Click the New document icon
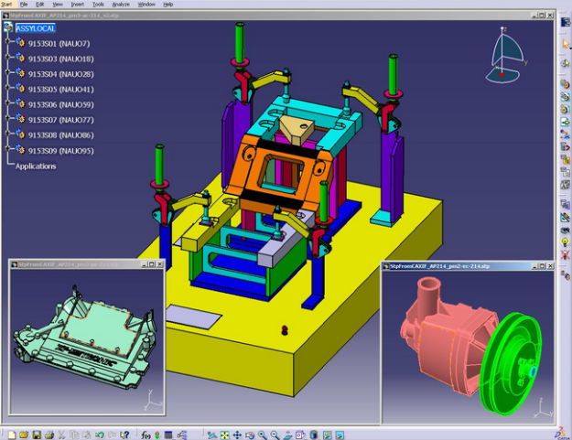The image size is (572, 440). click(10, 434)
